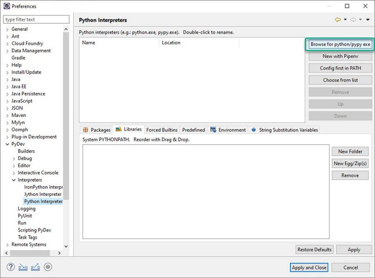Go back with the yellow arrow icon
Viewport: 375px width, 278px height.
click(337, 20)
